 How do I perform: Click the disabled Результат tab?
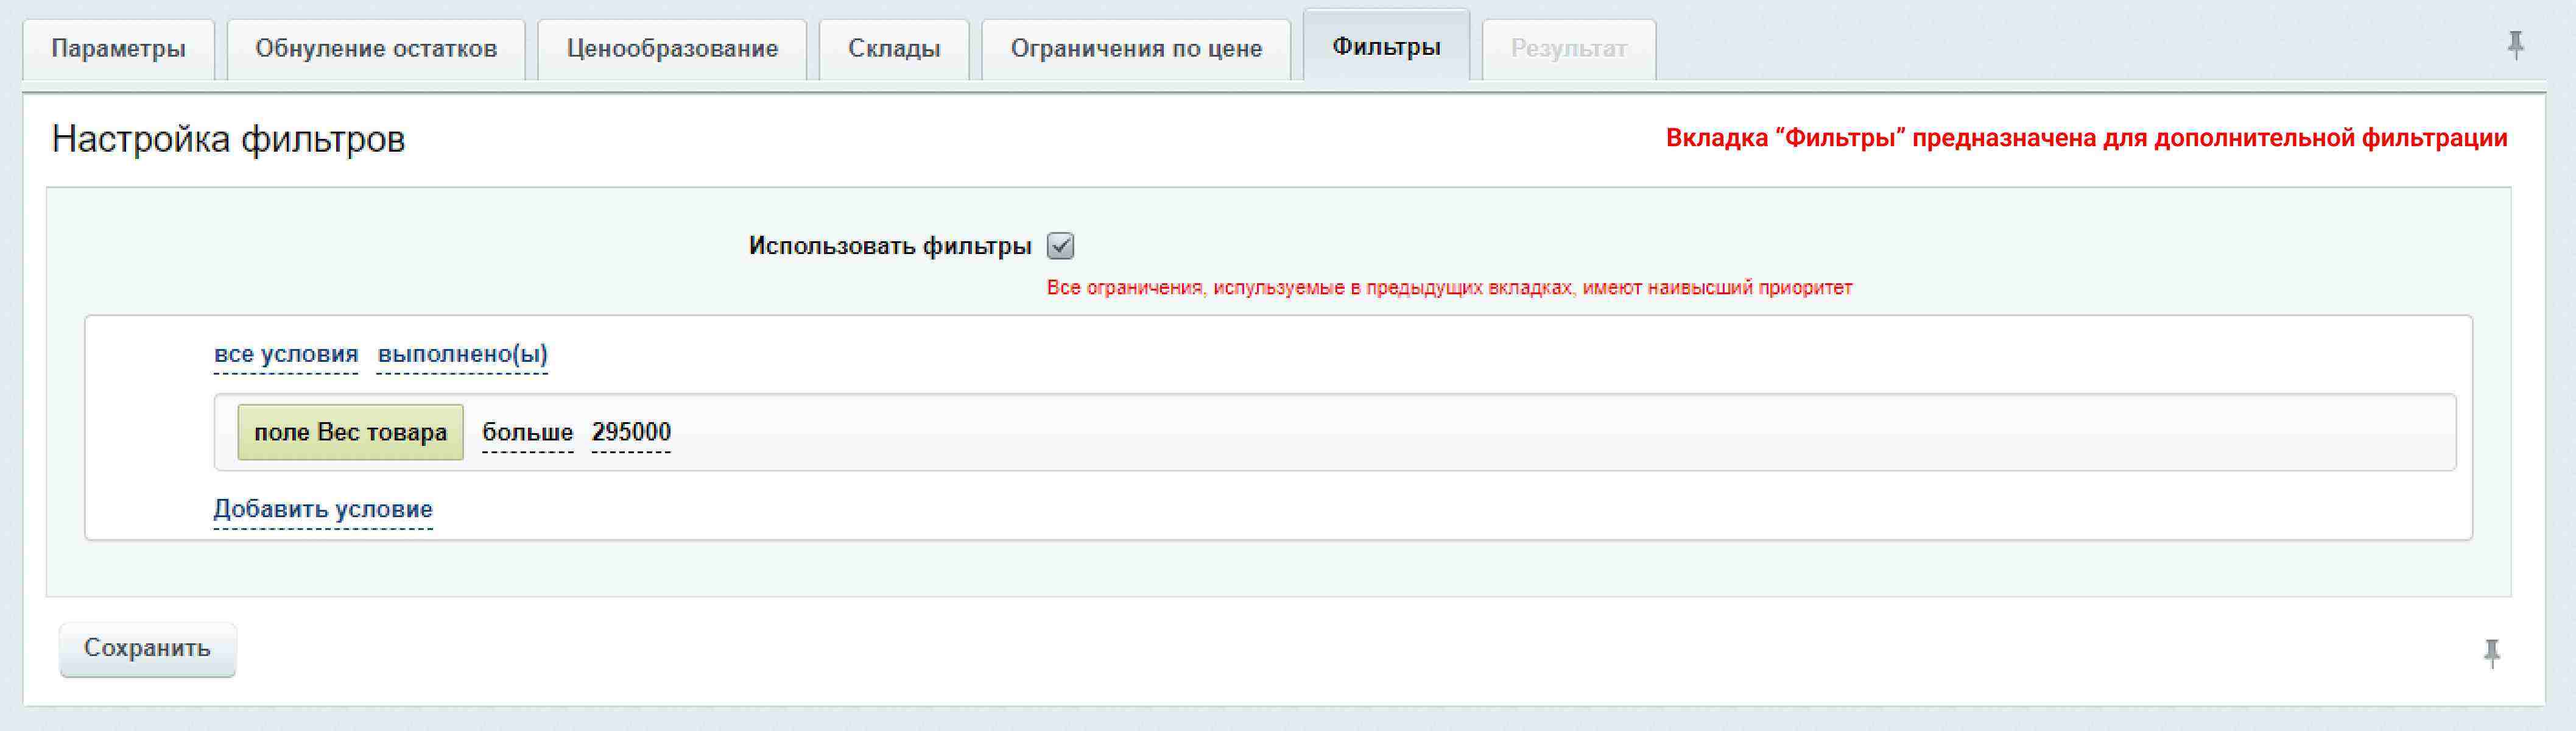pos(1568,49)
